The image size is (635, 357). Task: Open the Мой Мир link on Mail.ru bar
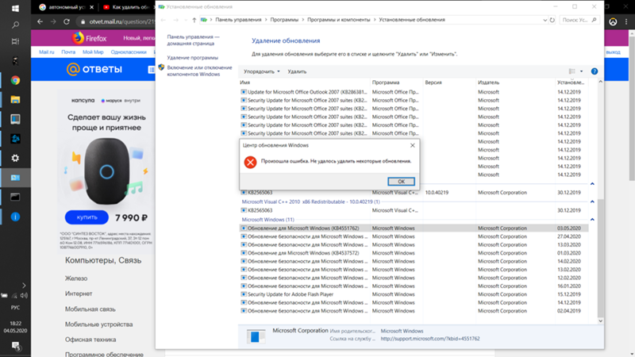click(x=93, y=52)
